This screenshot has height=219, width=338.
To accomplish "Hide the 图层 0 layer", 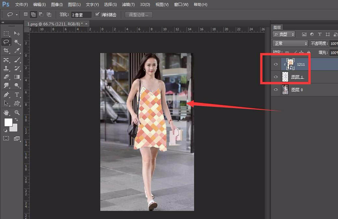I will click(276, 89).
